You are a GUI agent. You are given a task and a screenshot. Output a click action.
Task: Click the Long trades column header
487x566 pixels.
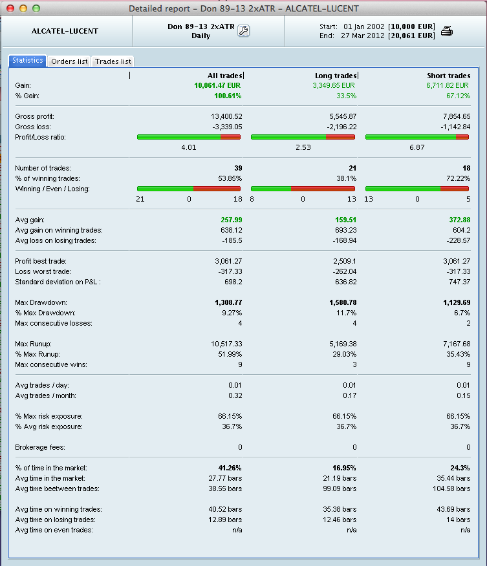(336, 76)
